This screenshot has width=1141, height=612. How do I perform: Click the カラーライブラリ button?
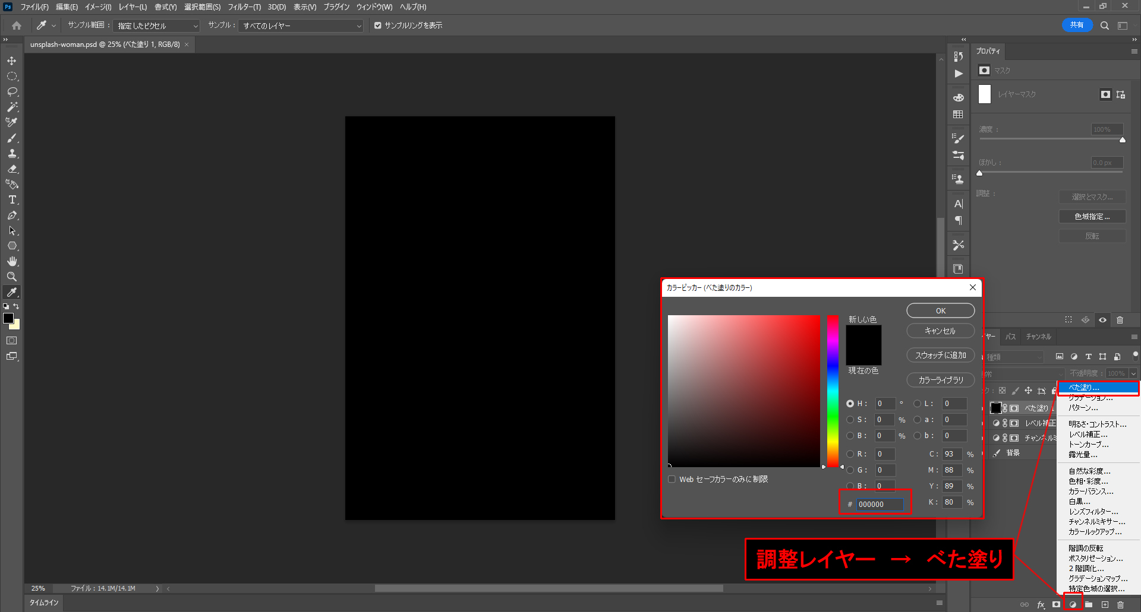[940, 380]
